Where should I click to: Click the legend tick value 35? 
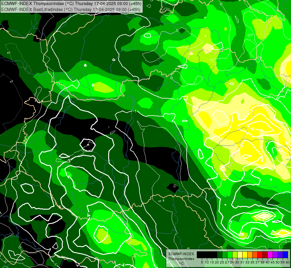pos(252,262)
